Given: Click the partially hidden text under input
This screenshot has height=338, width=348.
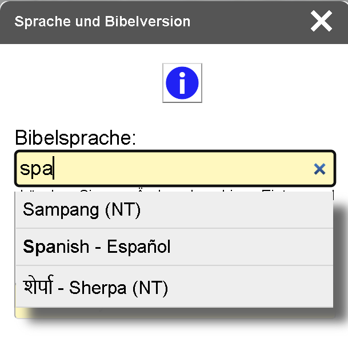Looking at the screenshot, I should pyautogui.click(x=171, y=189).
